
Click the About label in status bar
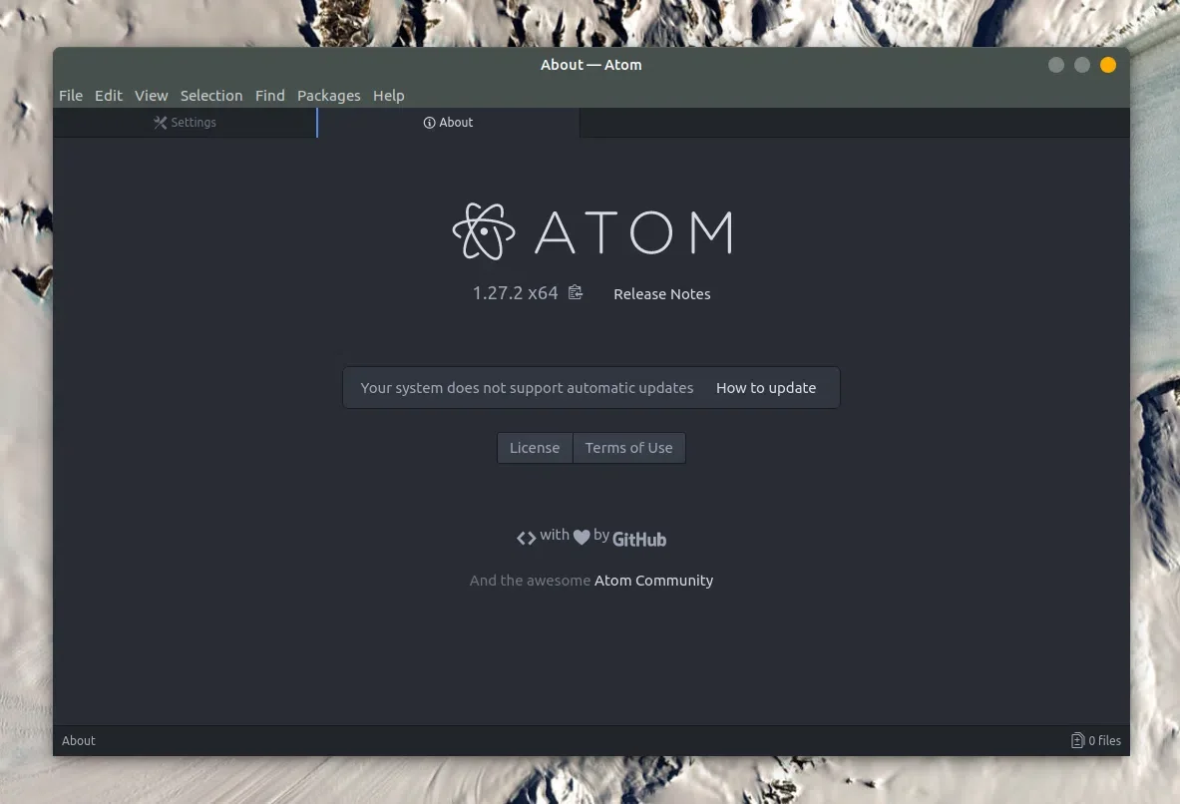pyautogui.click(x=79, y=740)
